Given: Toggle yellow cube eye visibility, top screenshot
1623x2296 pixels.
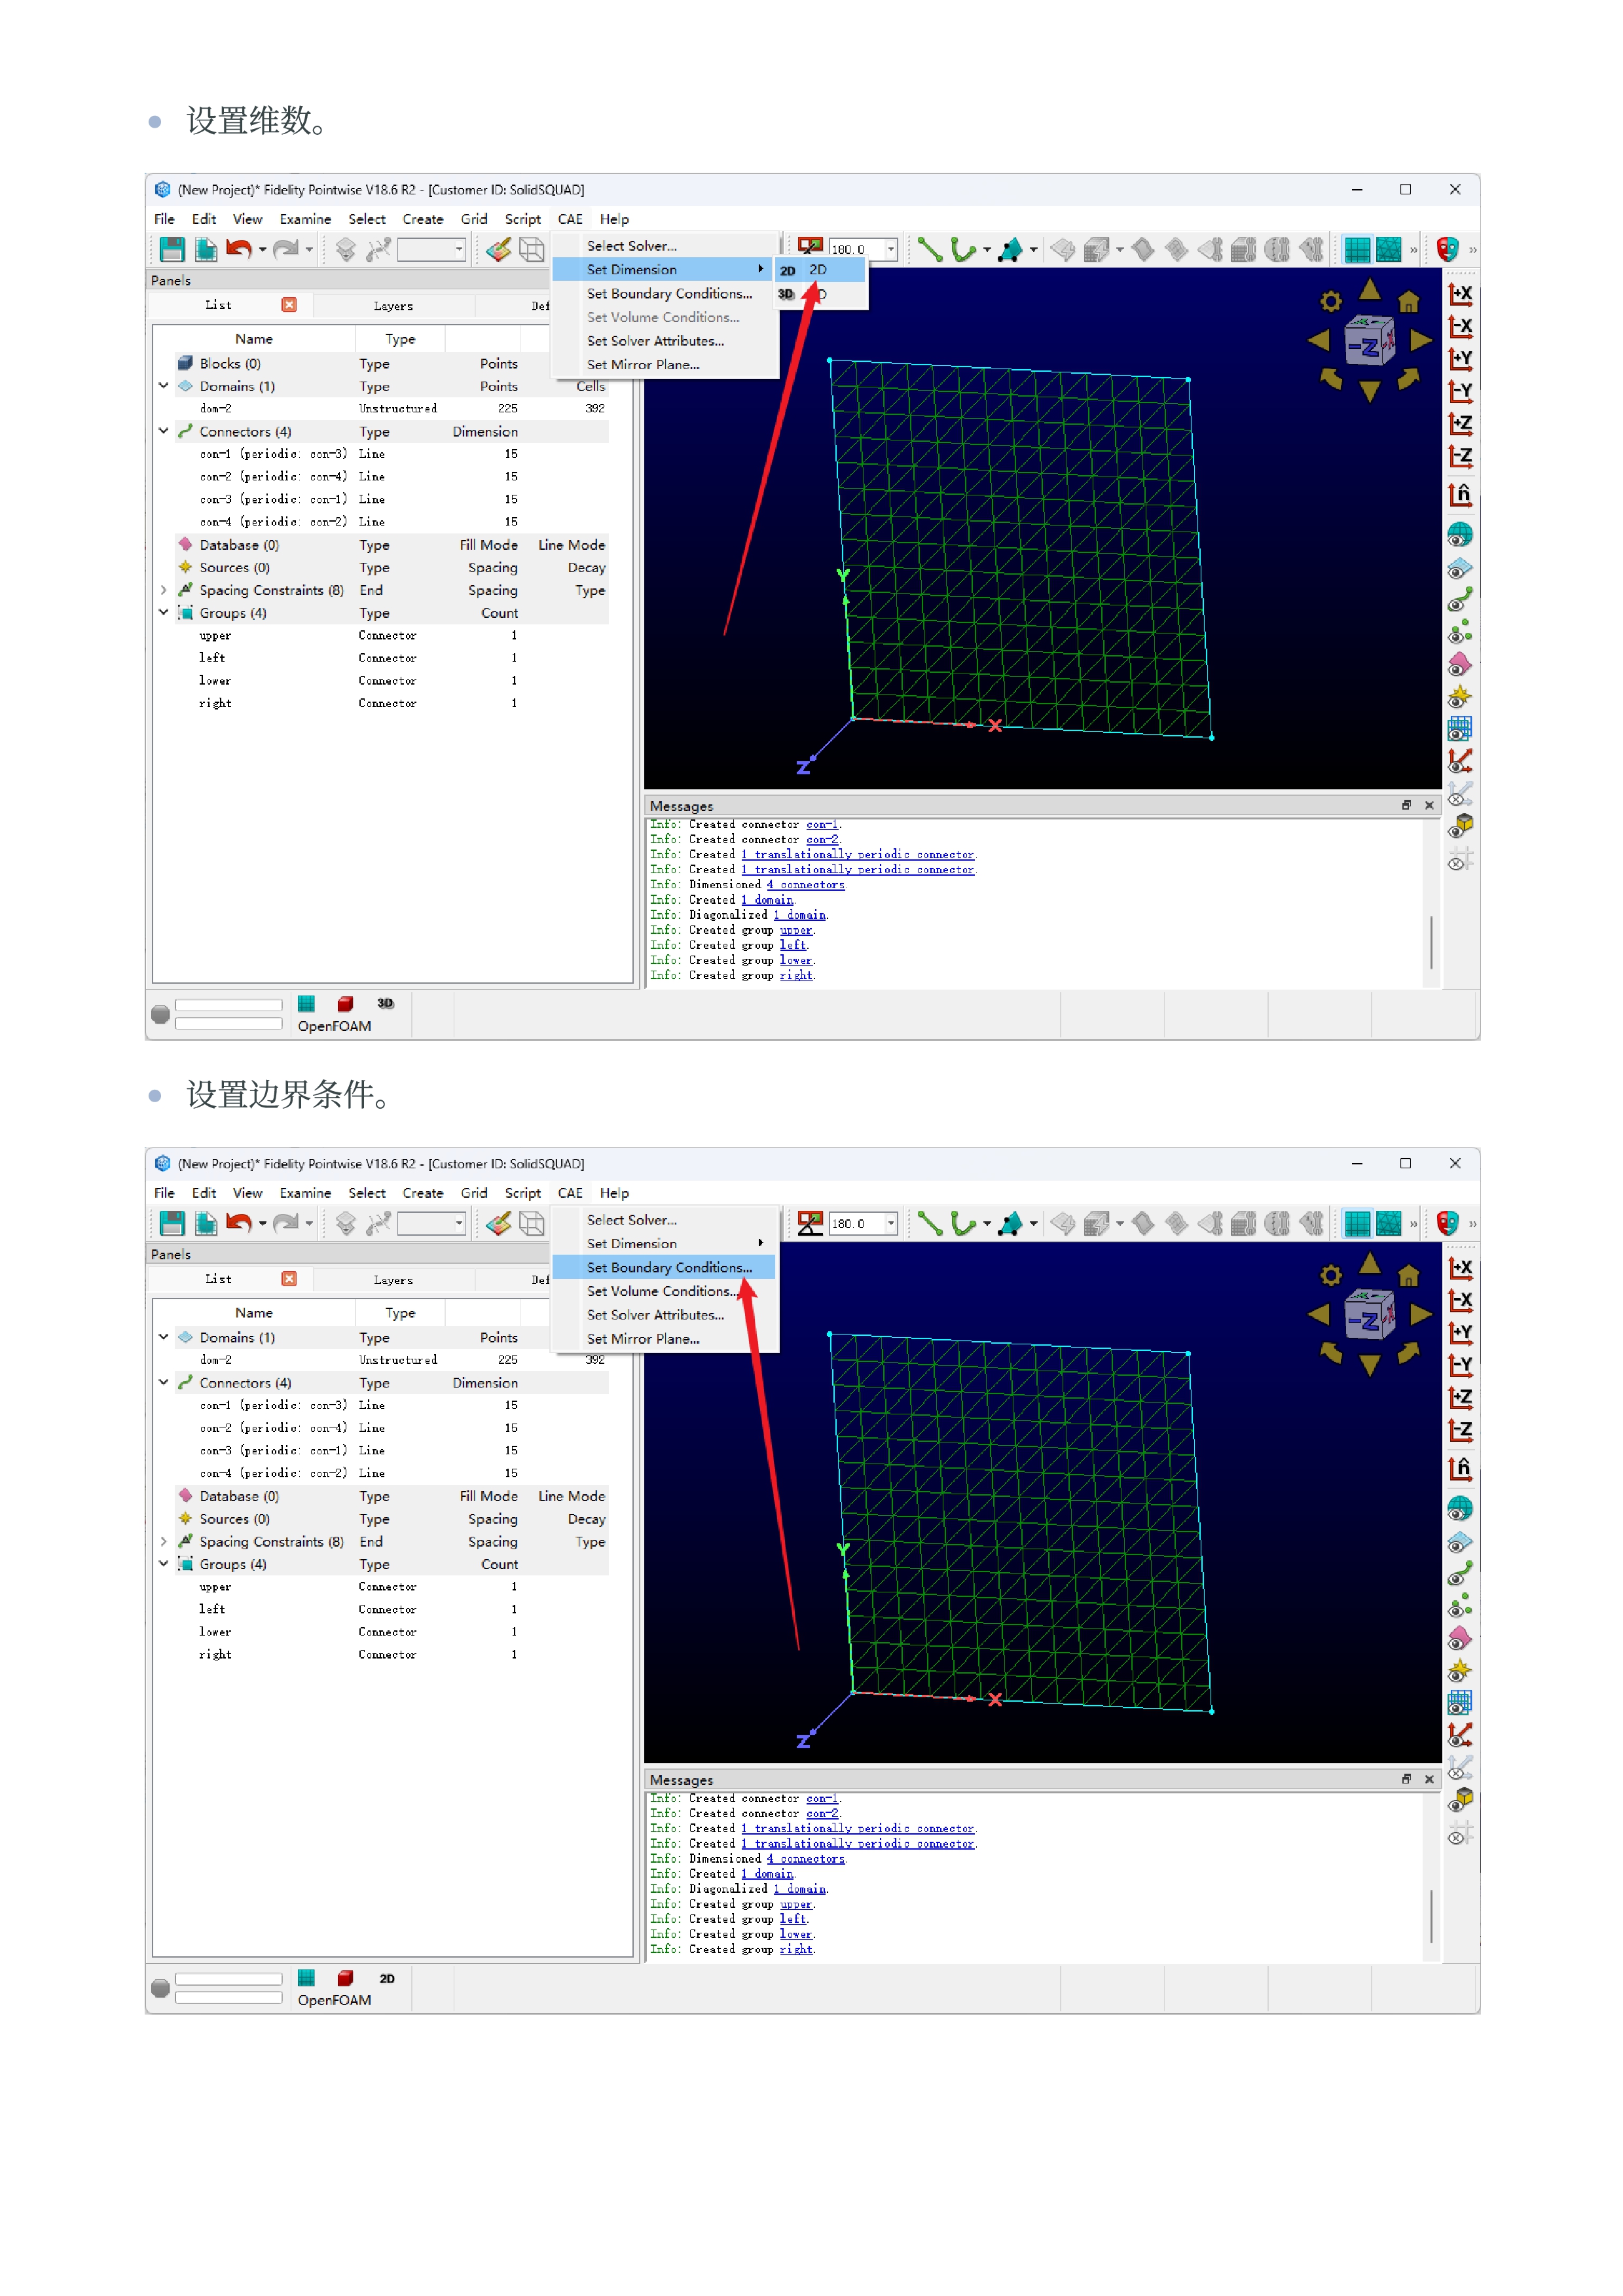Looking at the screenshot, I should pos(1460,826).
